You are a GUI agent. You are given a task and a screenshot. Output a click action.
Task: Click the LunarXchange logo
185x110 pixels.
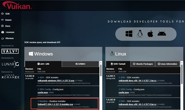pos(10,77)
